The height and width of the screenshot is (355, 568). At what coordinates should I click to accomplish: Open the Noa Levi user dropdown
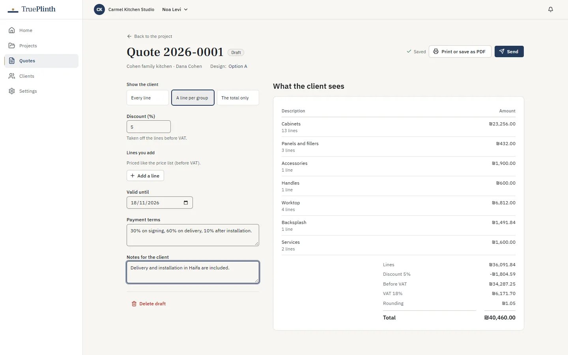click(x=175, y=9)
